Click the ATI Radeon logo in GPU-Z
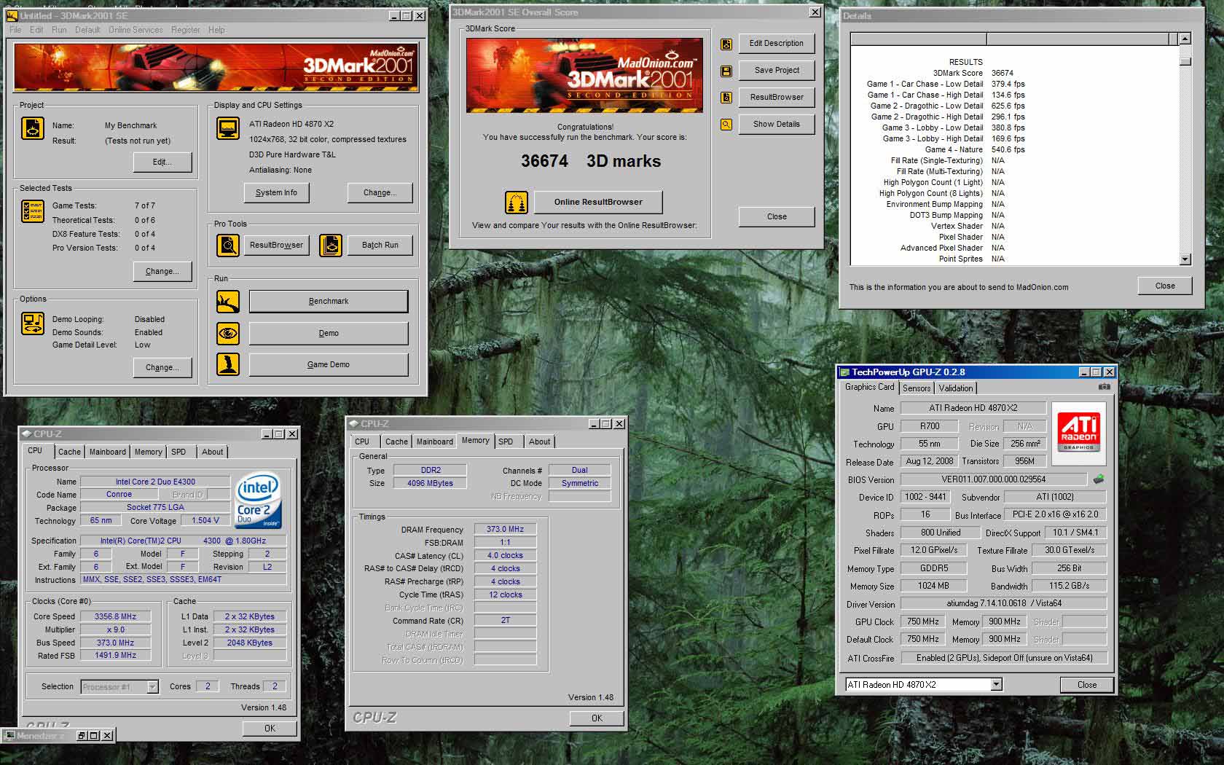1224x765 pixels. point(1079,433)
